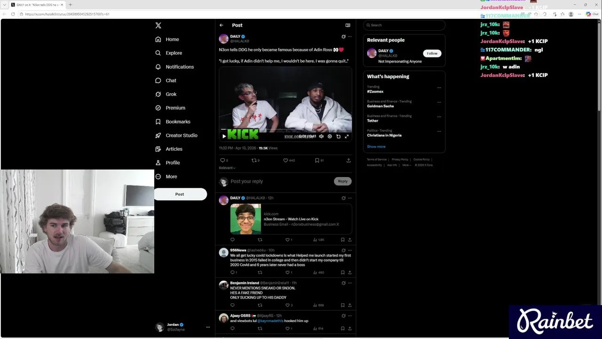Go to Profile
Screen dimensions: 602x339
pos(167,162)
